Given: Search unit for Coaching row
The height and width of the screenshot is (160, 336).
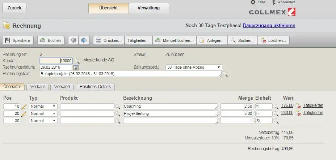Looking at the screenshot, I should (276, 107).
